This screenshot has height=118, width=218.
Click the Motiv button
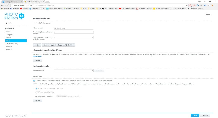[x=37, y=45]
